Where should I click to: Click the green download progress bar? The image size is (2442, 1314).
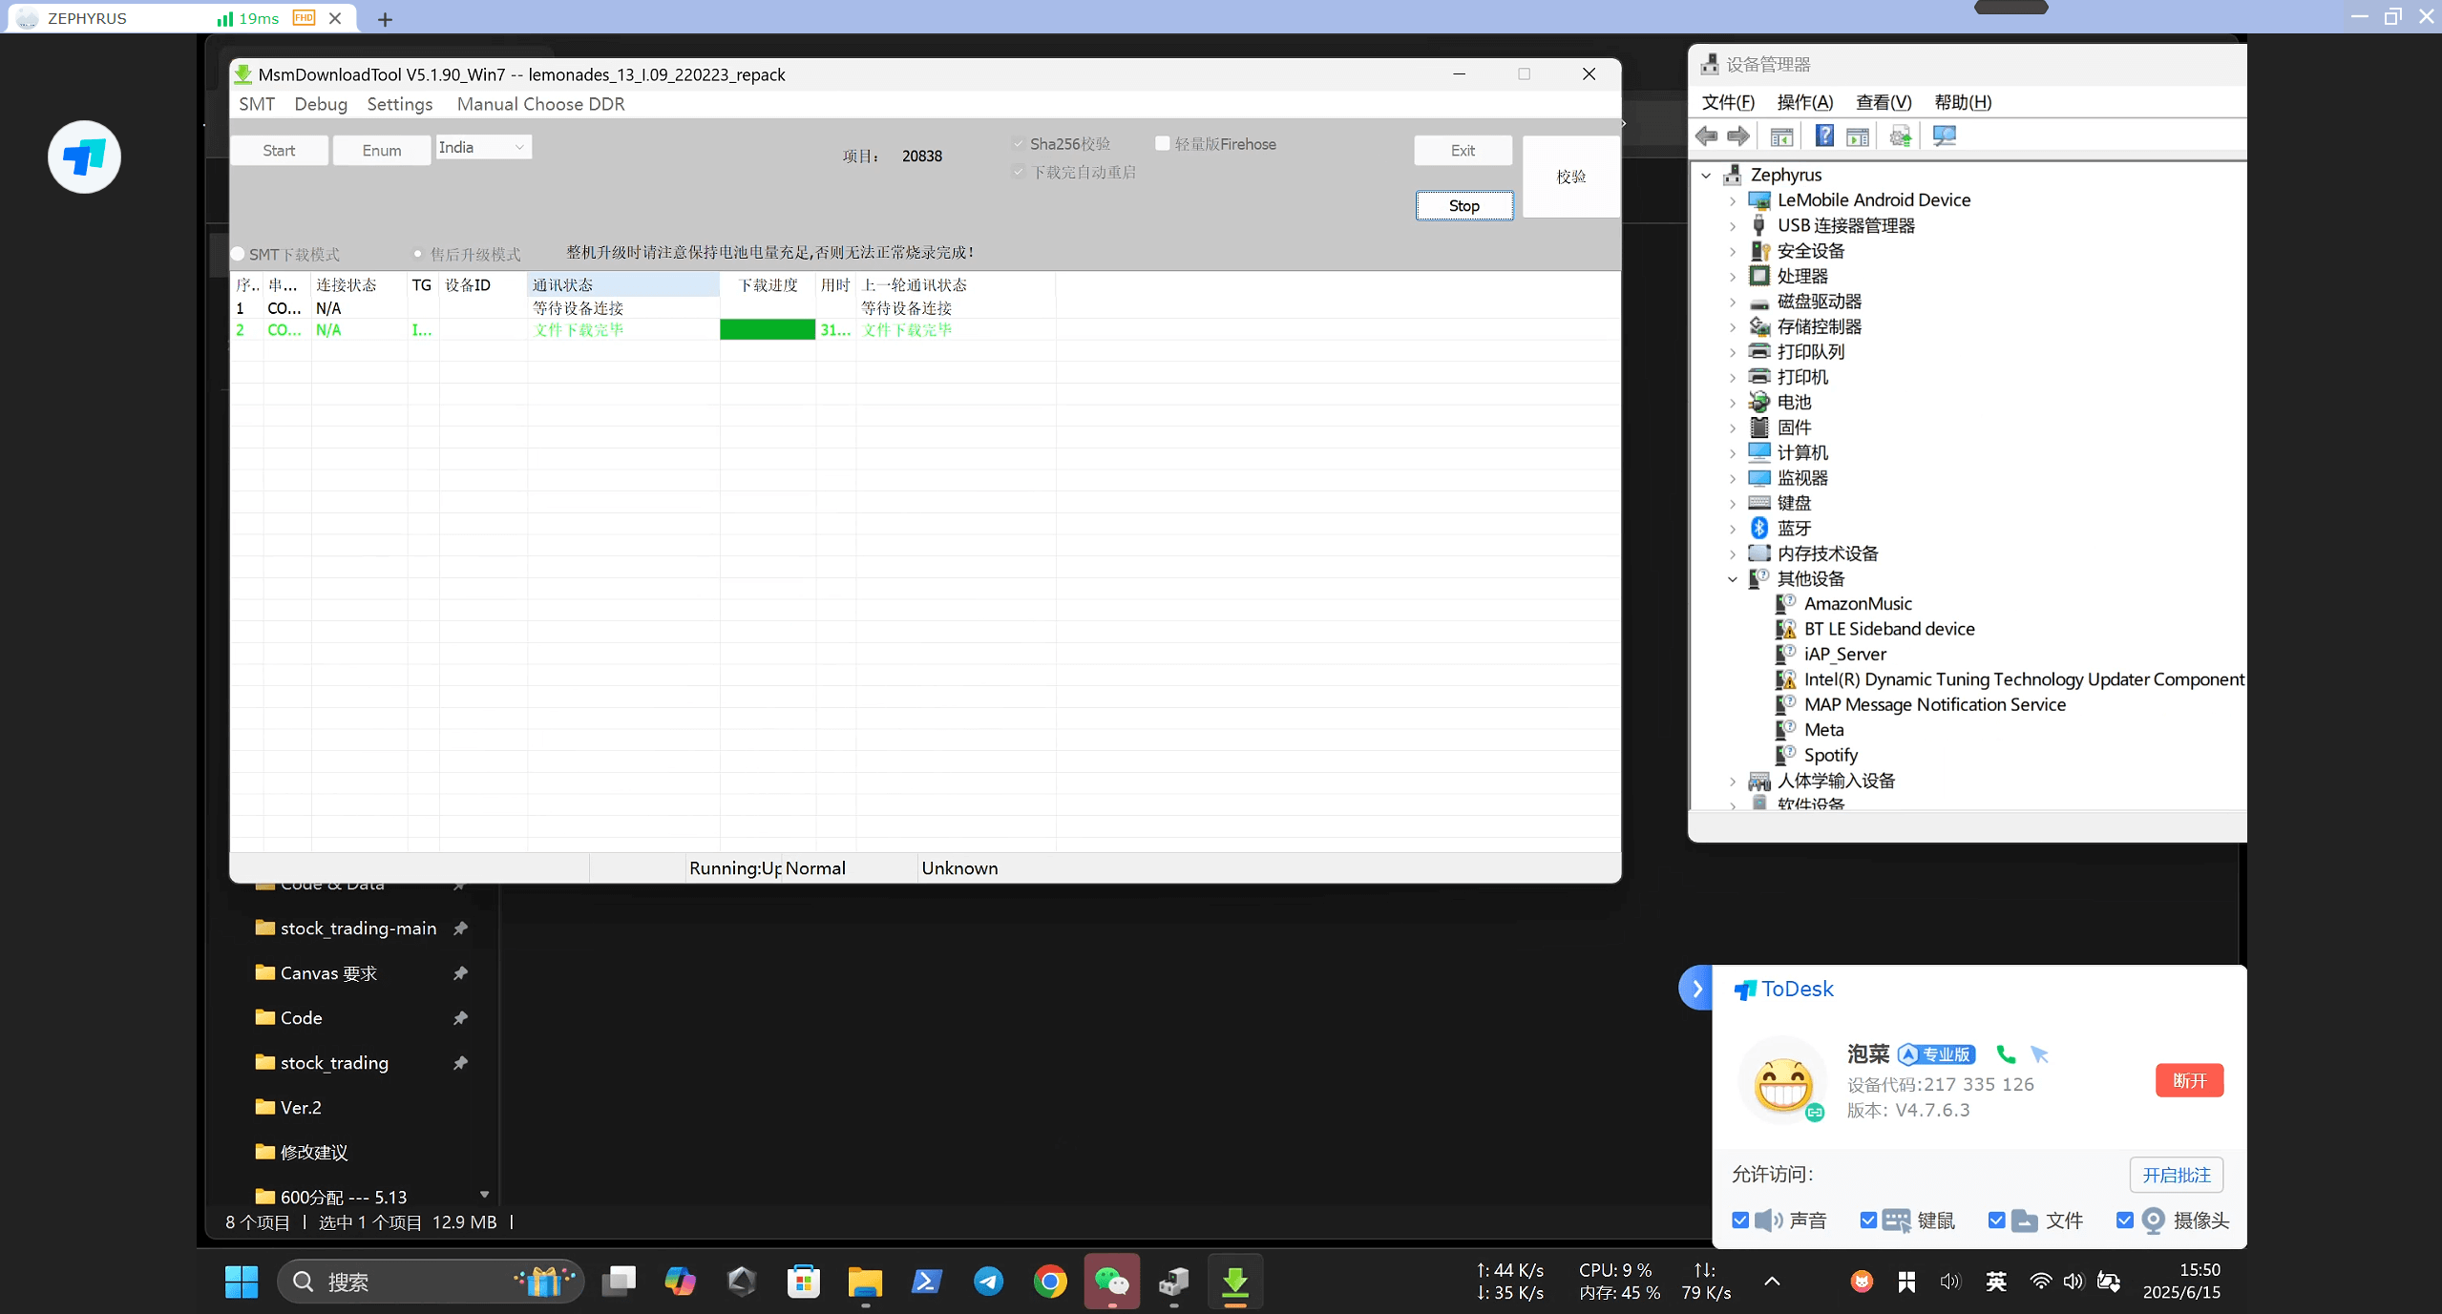[767, 330]
